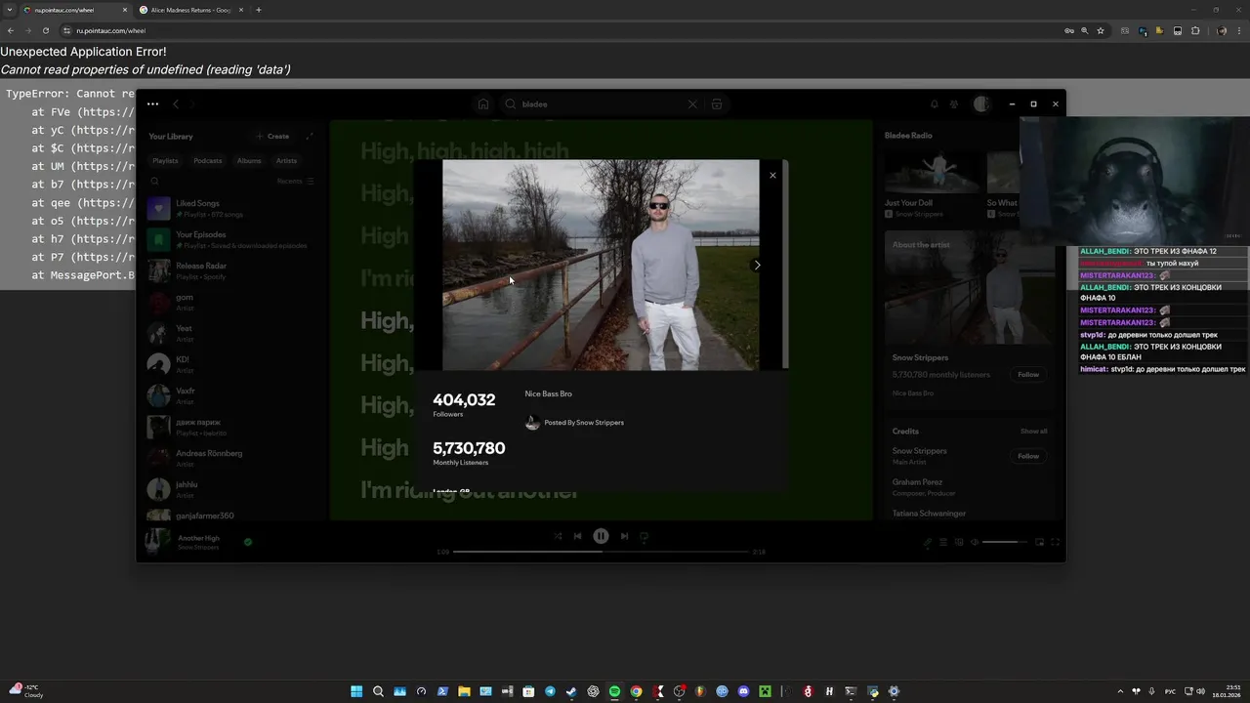Show next artist photo with right arrow

(757, 266)
